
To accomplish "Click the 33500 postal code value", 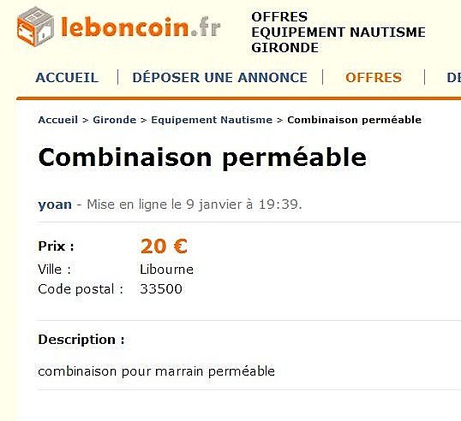I will [x=161, y=289].
